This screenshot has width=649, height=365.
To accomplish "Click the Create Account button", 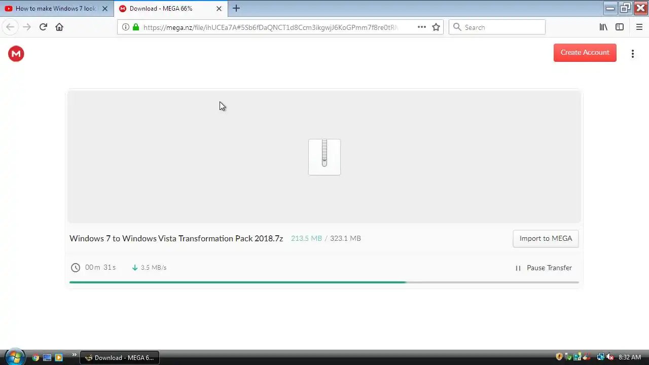I will (x=585, y=53).
